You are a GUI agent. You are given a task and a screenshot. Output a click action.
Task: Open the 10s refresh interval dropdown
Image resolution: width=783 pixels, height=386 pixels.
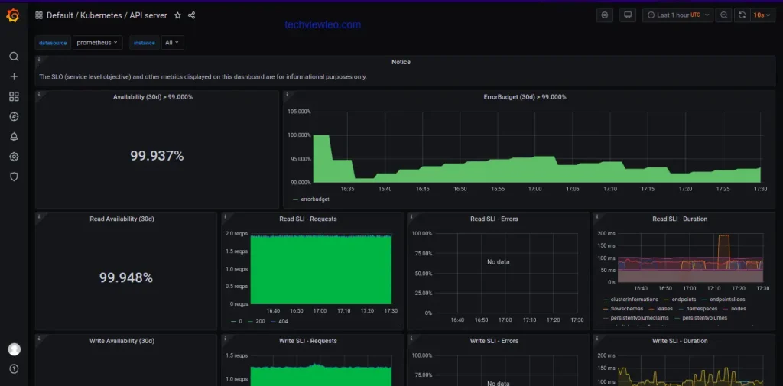(x=762, y=15)
